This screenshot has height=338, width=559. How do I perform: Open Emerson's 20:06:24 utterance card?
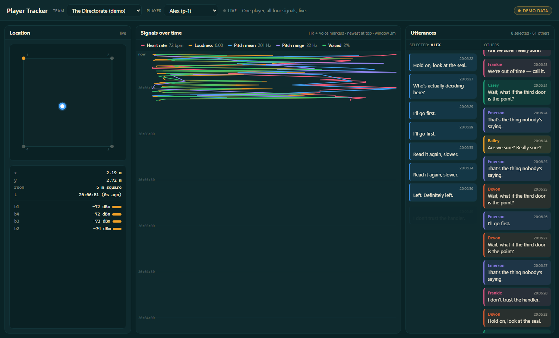(517, 120)
